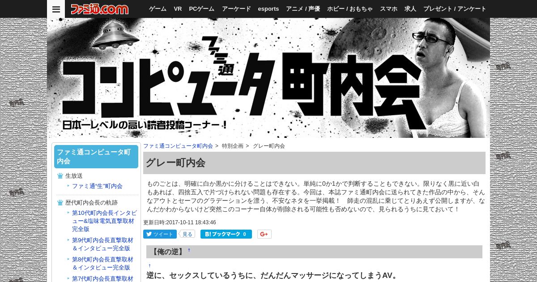Click the コンピュータ町内会 header banner

click(268, 78)
